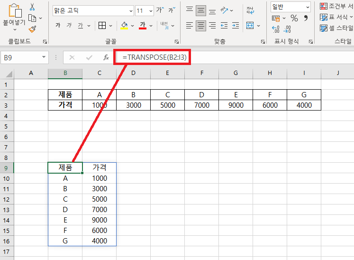The height and width of the screenshot is (260, 354).
Task: Open Cell Styles (셀 스타일)
Action: (336, 28)
